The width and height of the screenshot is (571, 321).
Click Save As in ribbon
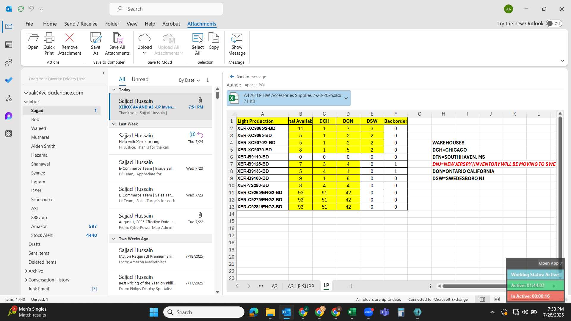pyautogui.click(x=95, y=44)
